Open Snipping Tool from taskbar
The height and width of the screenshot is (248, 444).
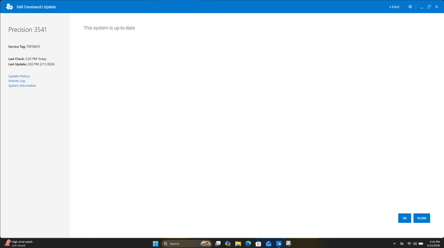point(289,244)
